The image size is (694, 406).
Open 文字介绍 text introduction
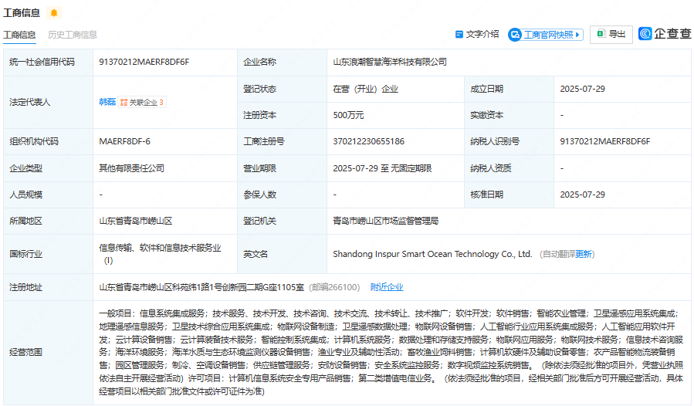point(477,35)
